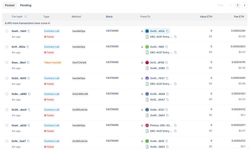Copy transaction hash 0x9e...a880
250x149 pixels.
pyautogui.click(x=29, y=94)
